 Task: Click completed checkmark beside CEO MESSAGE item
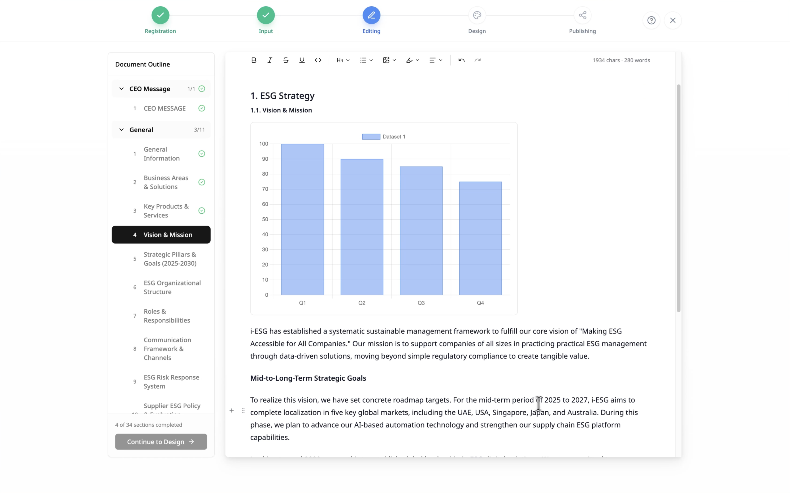pos(202,108)
